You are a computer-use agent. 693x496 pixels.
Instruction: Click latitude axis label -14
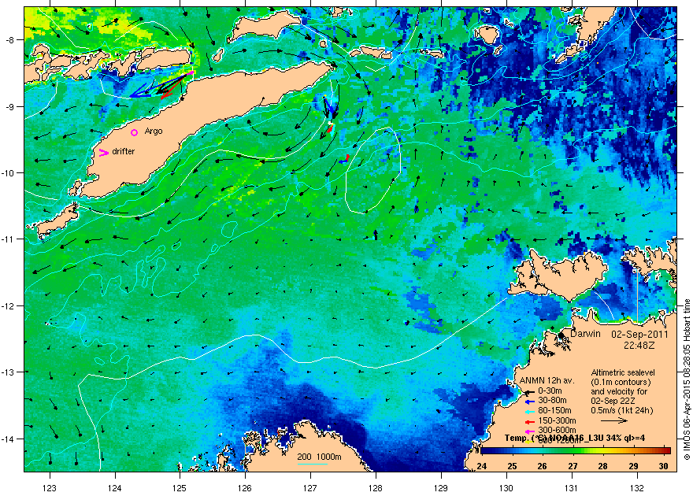tap(9, 439)
